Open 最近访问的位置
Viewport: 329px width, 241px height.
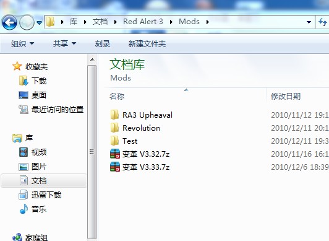58,109
